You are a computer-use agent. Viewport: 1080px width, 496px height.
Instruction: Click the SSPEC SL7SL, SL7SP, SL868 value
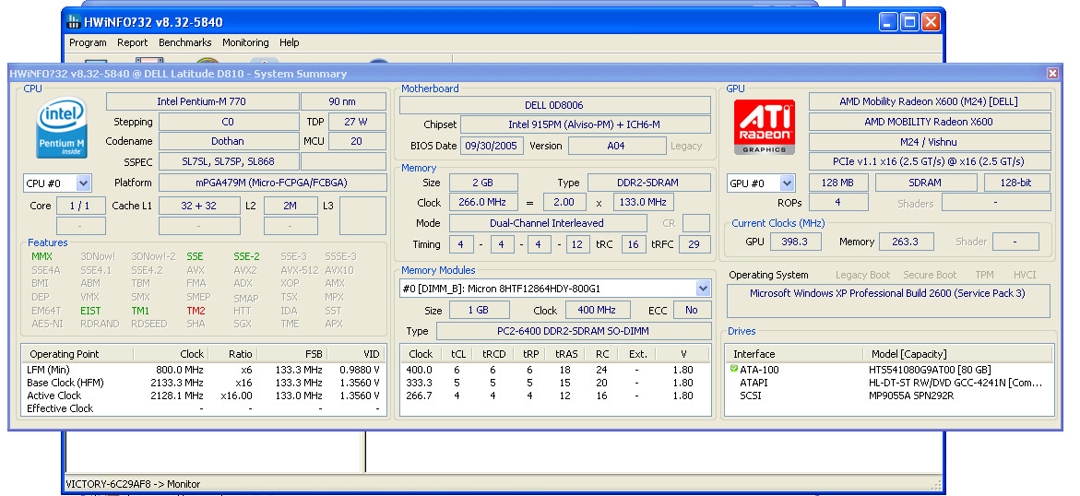click(229, 161)
